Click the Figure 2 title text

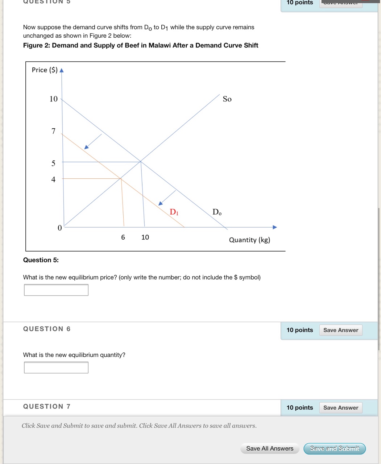141,45
